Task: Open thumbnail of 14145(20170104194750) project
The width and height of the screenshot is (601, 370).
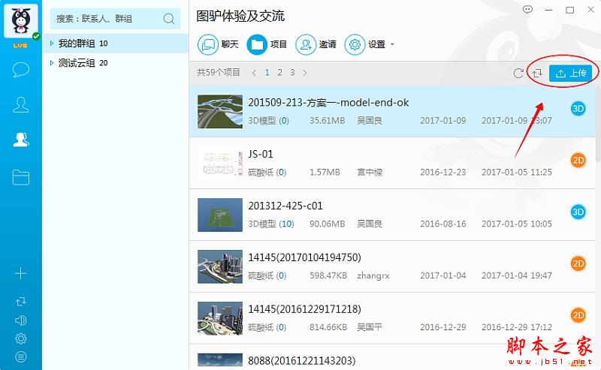Action: point(220,266)
